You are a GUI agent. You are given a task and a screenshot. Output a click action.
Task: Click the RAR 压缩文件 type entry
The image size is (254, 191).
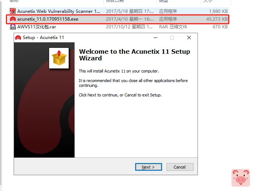tap(173, 27)
